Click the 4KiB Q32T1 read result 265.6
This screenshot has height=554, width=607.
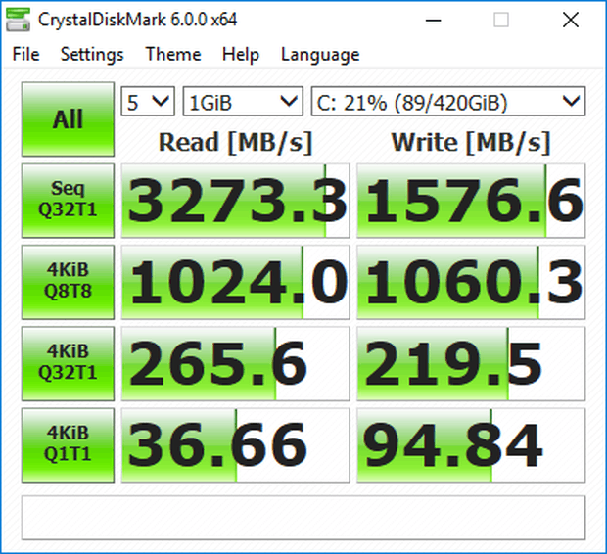pos(235,364)
